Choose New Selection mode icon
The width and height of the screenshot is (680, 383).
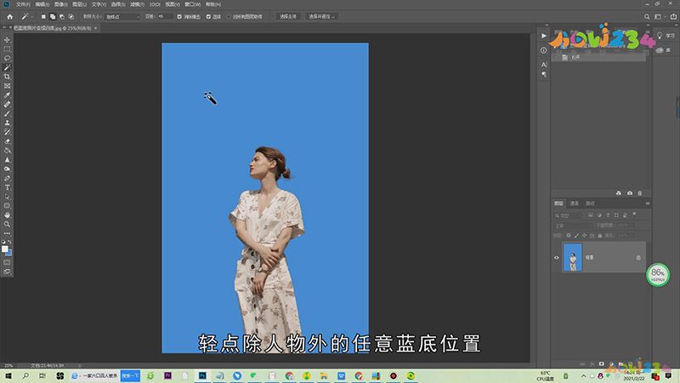(43, 16)
